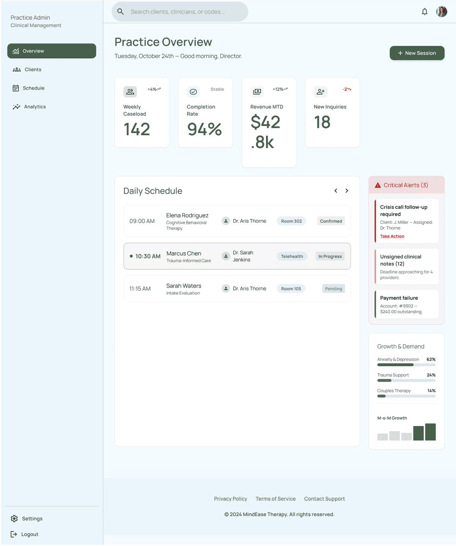This screenshot has width=456, height=546.
Task: Click the Settings gear icon
Action: [x=14, y=519]
